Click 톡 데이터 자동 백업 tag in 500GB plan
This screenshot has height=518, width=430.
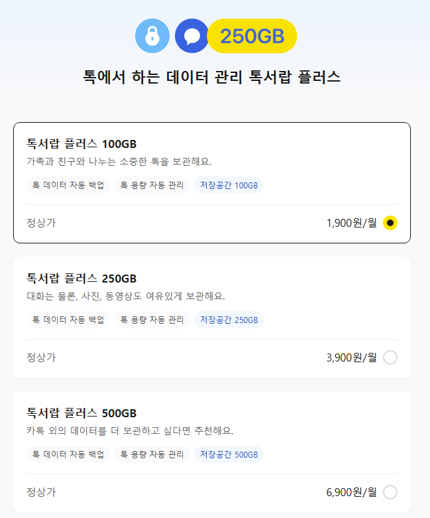pos(68,454)
